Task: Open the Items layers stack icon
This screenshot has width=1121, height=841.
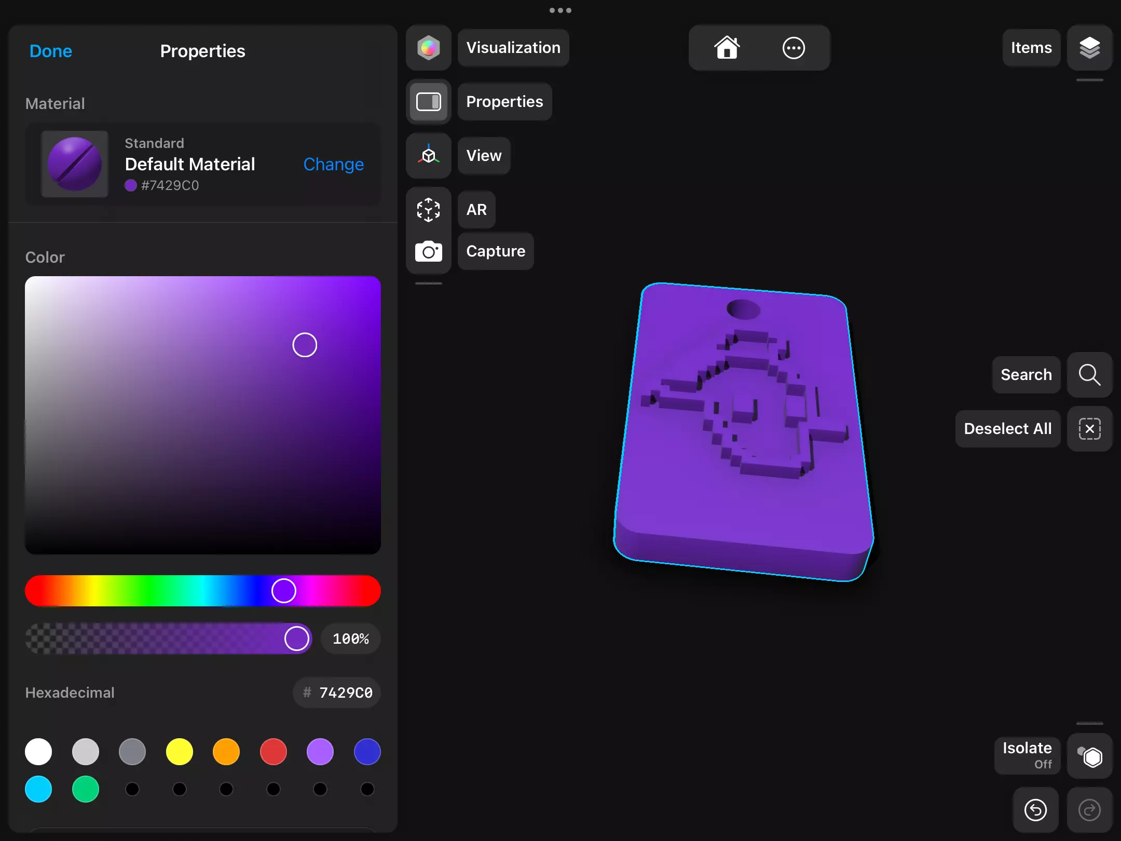Action: (1089, 48)
